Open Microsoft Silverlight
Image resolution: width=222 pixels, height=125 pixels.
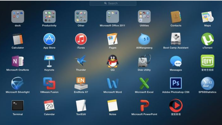click(x=18, y=83)
